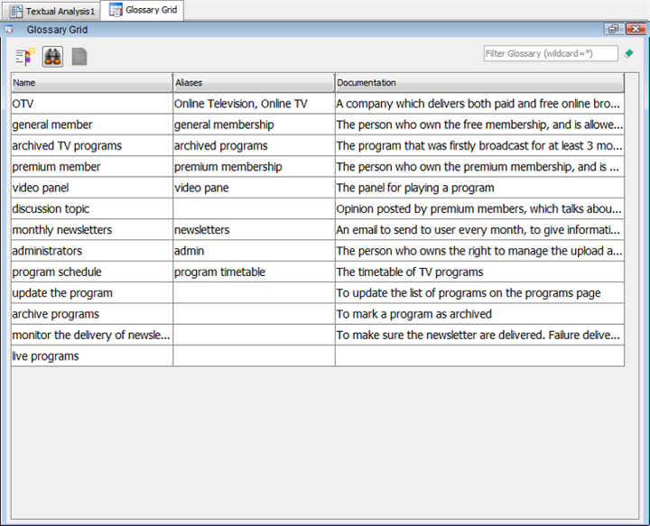Click 'To make sure the newsletter are delivered' documentation
Image resolution: width=650 pixels, height=526 pixels.
pos(479,335)
